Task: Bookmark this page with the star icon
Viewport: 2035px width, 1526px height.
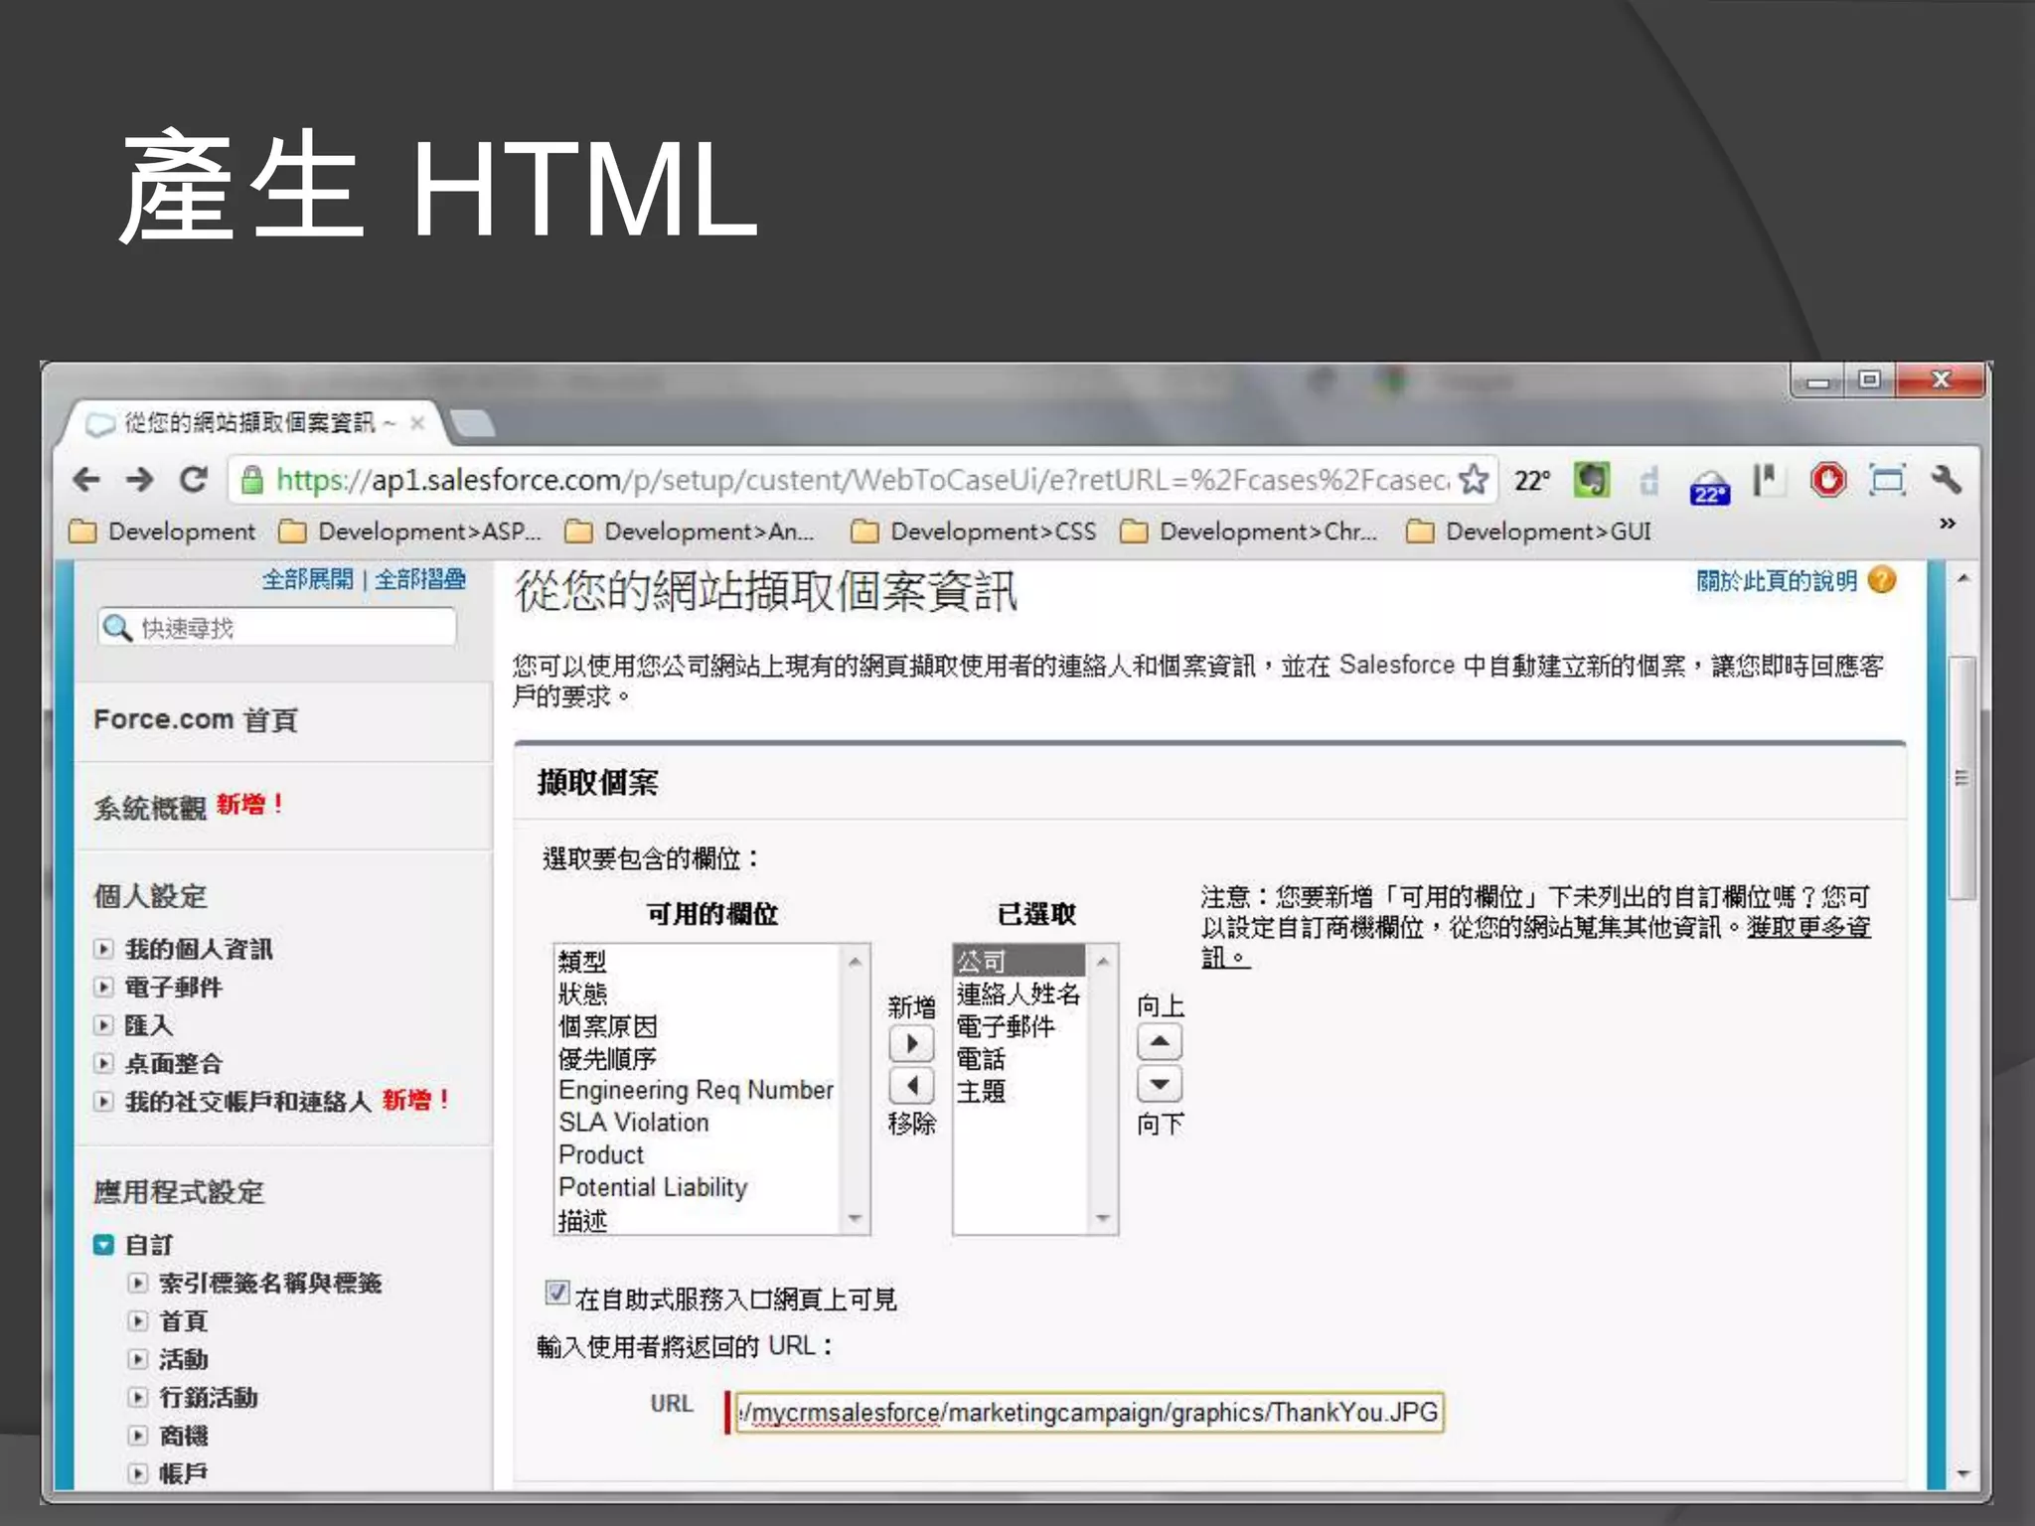Action: [1474, 480]
